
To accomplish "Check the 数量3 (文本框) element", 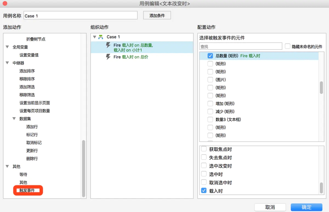I will 210,119.
